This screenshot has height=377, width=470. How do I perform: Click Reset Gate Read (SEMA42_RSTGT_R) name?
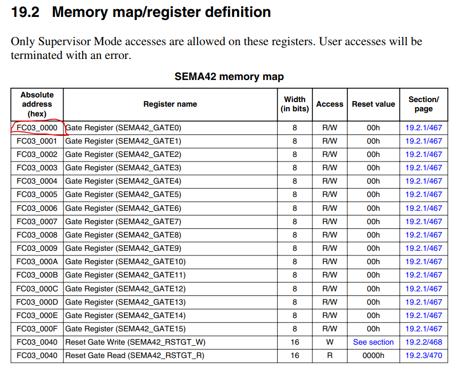tap(134, 356)
